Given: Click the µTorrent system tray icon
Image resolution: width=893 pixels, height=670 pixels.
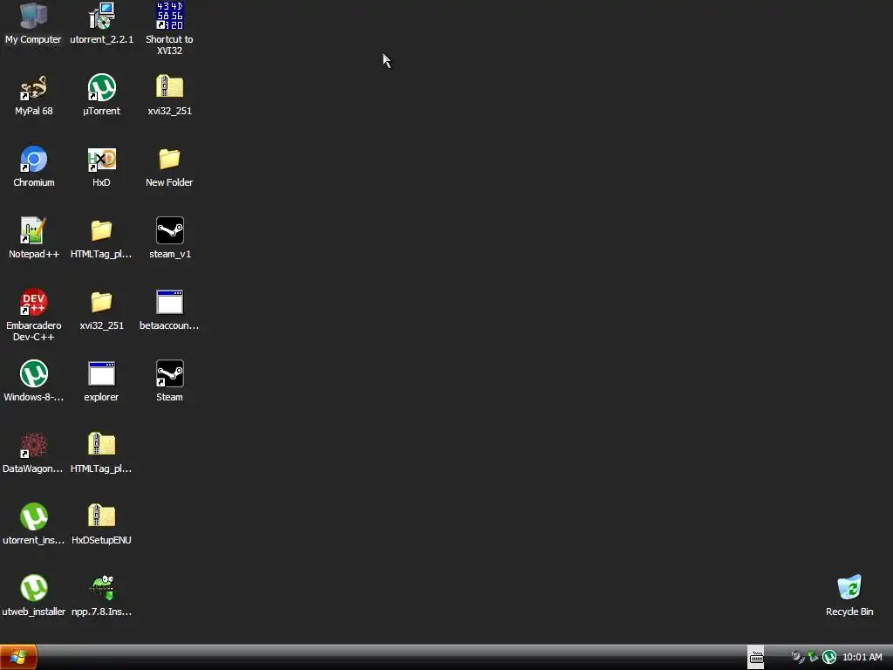Looking at the screenshot, I should [x=829, y=658].
